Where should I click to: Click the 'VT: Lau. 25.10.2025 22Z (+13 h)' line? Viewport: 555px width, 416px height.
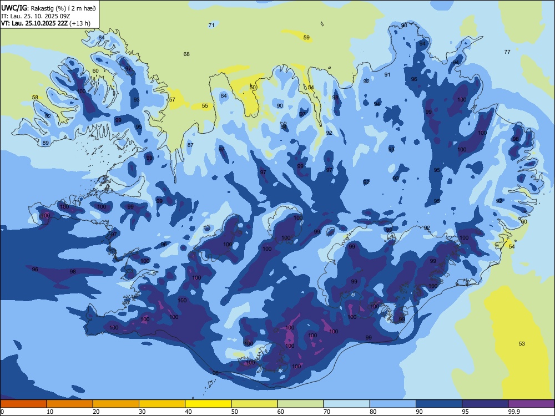pyautogui.click(x=46, y=23)
